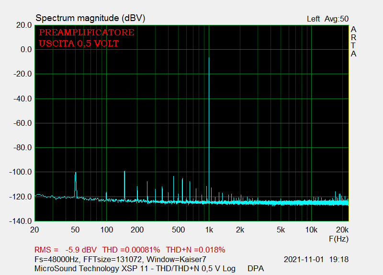This screenshot has width=383, height=275.
Task: Click the 0.0 y-axis value
Action: pos(26,50)
